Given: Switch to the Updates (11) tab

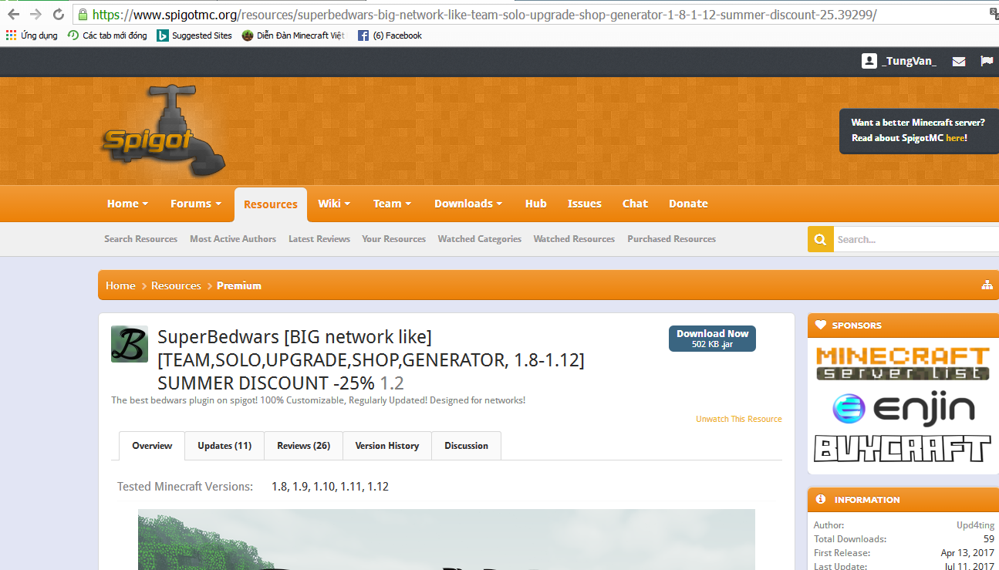Looking at the screenshot, I should tap(224, 446).
